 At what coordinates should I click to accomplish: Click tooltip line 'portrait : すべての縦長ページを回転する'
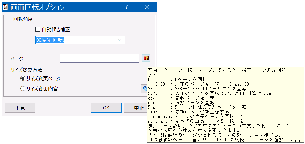click(x=196, y=121)
